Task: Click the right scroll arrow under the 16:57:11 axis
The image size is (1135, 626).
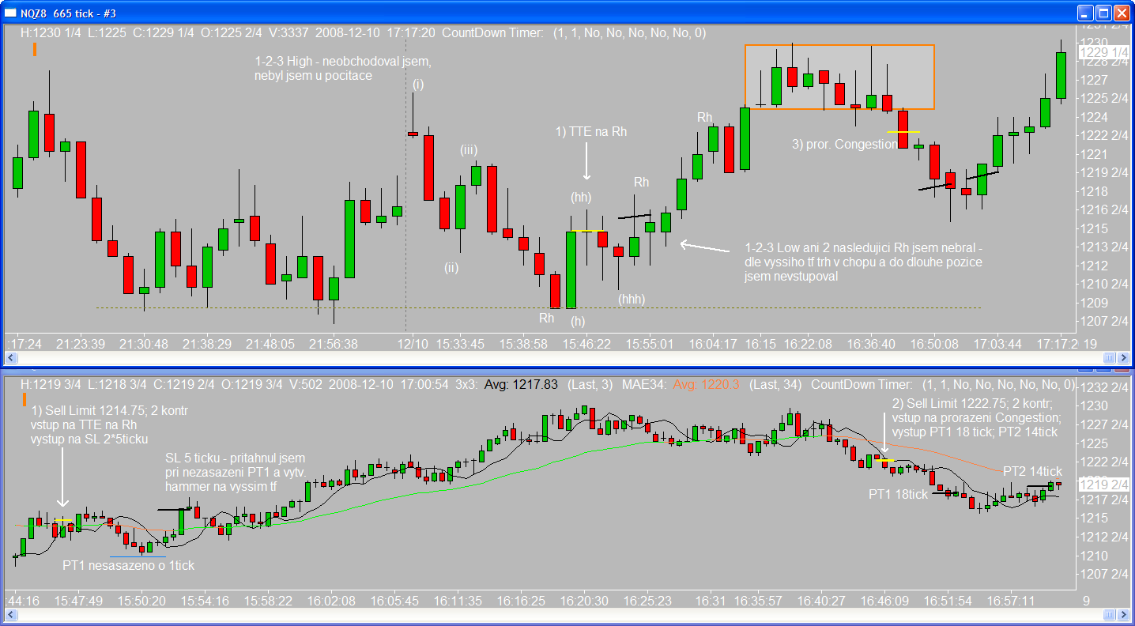Action: click(x=1124, y=615)
